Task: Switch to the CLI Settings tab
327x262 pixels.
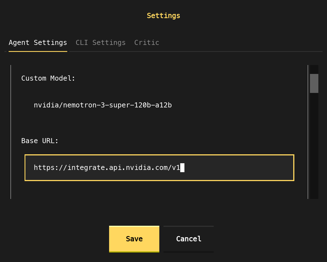Action: pos(100,43)
